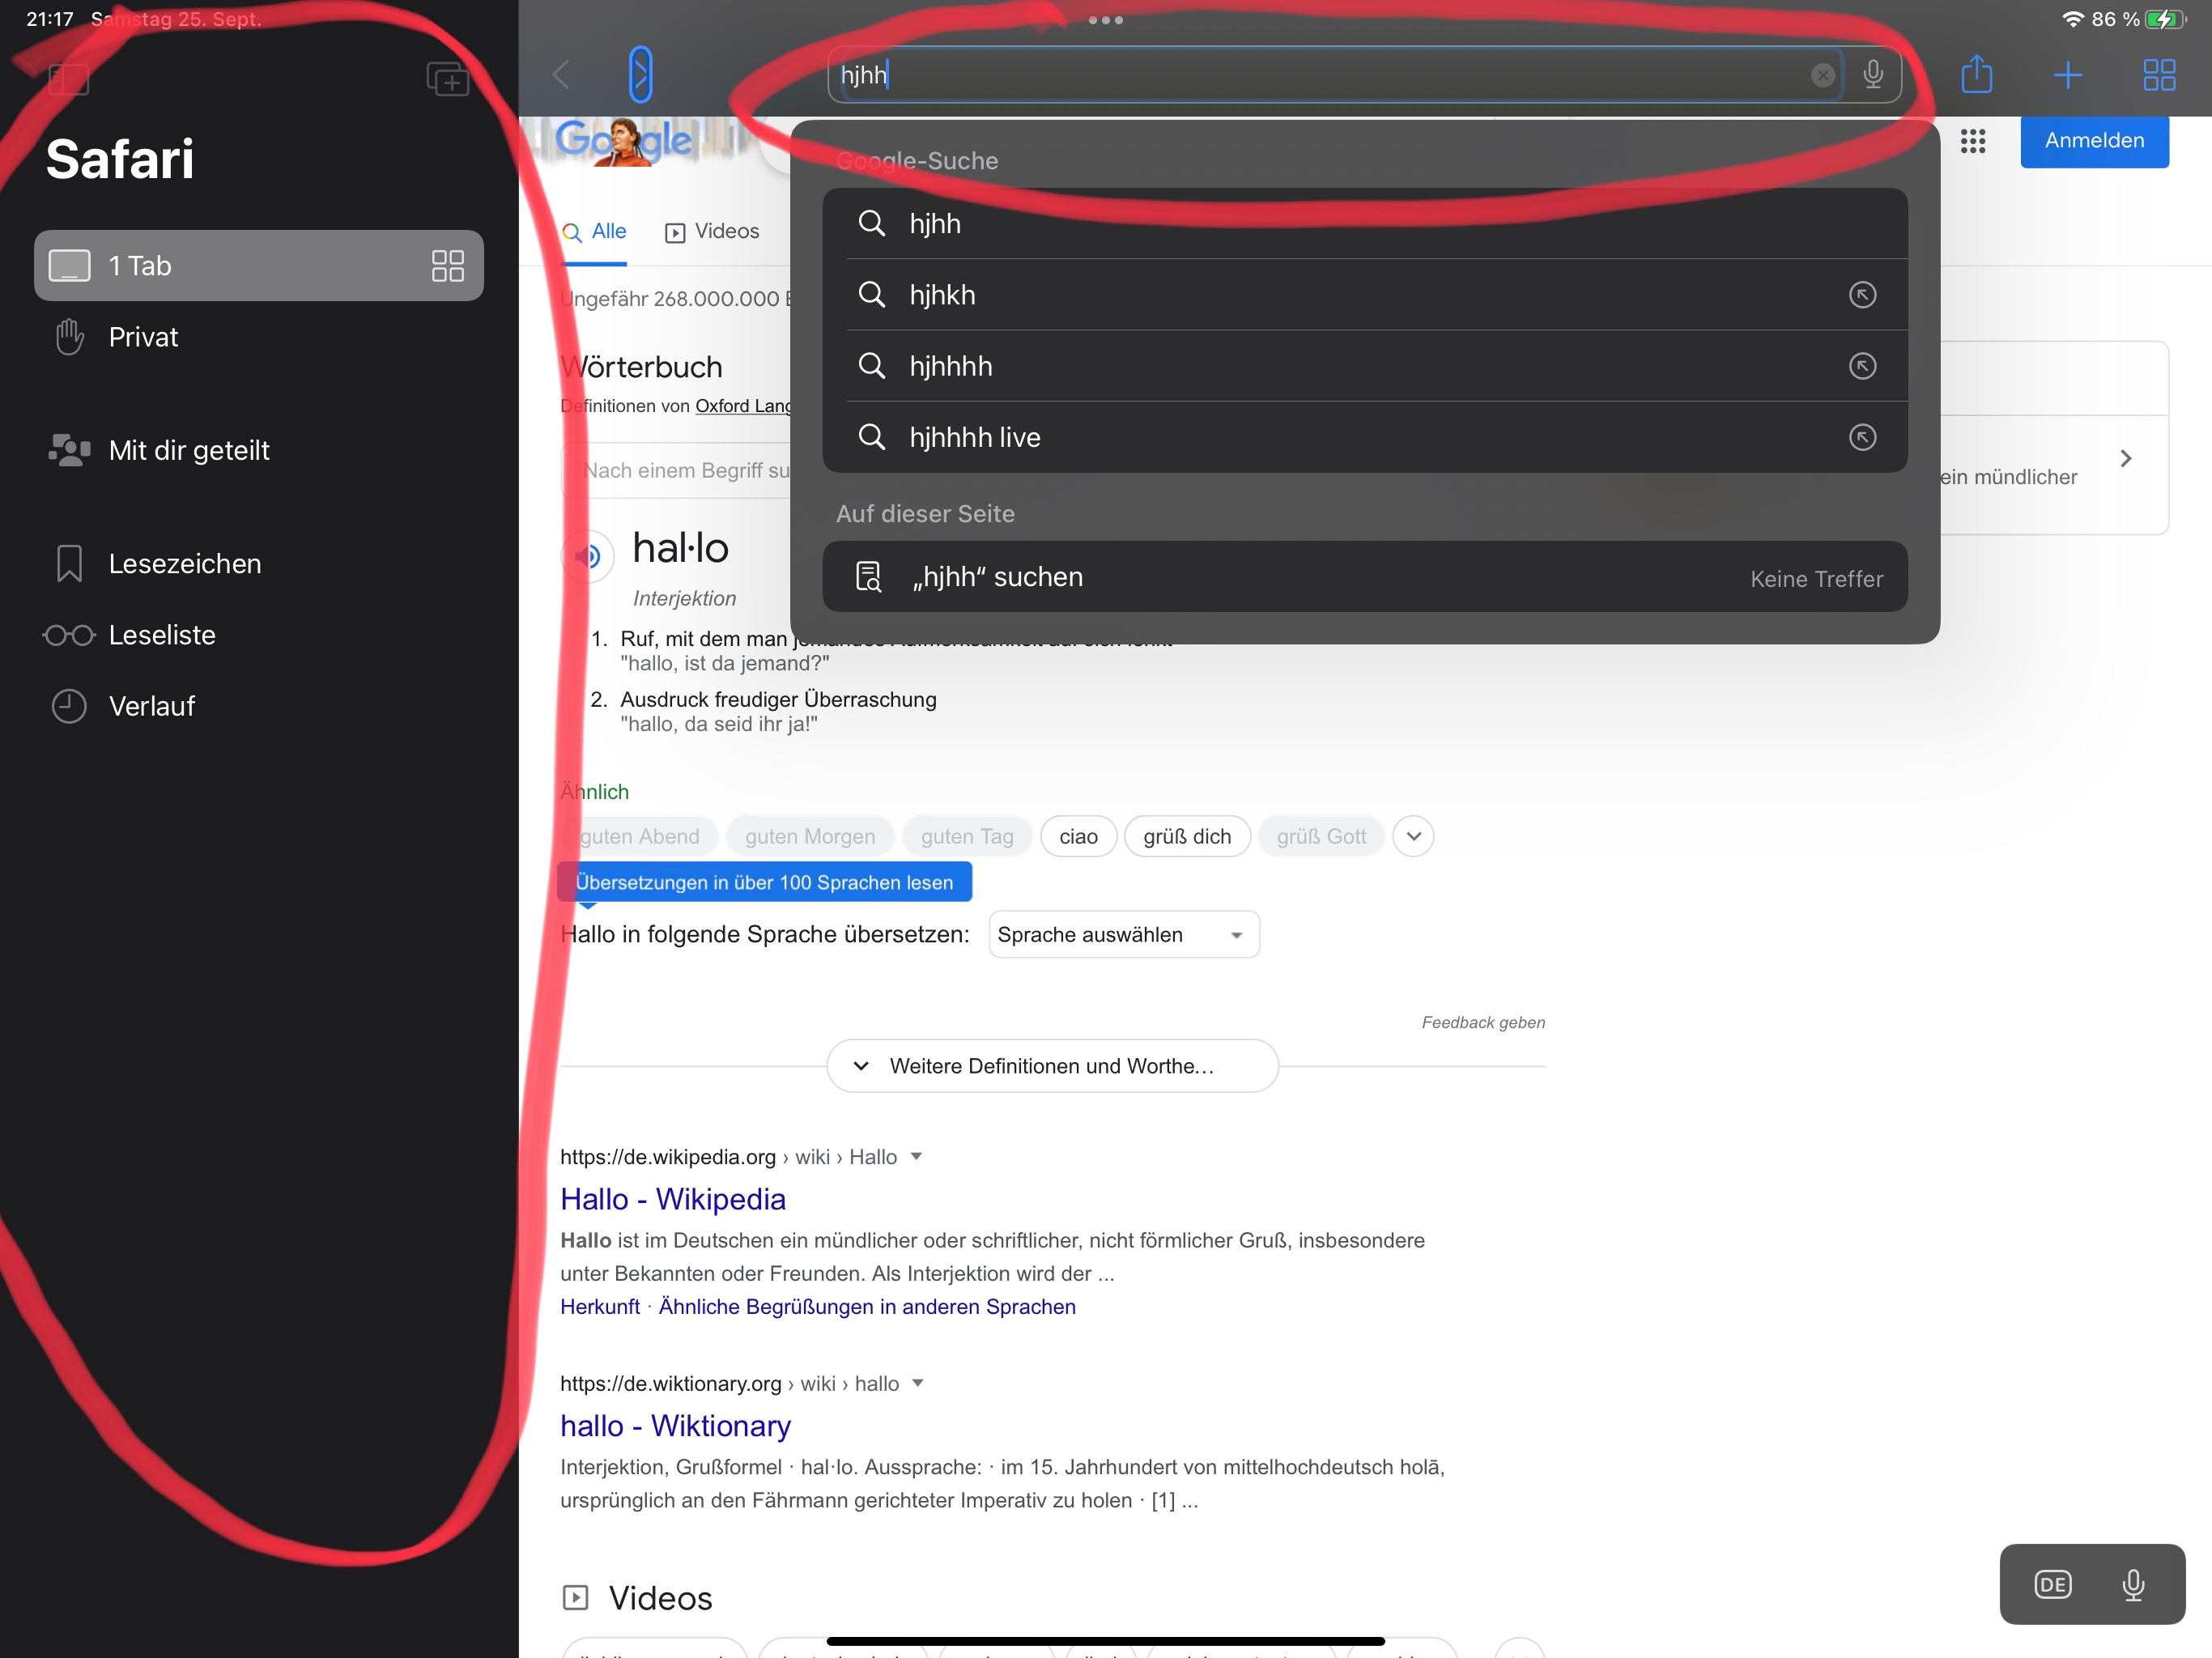
Task: Click the Anmelden button
Action: click(2093, 141)
